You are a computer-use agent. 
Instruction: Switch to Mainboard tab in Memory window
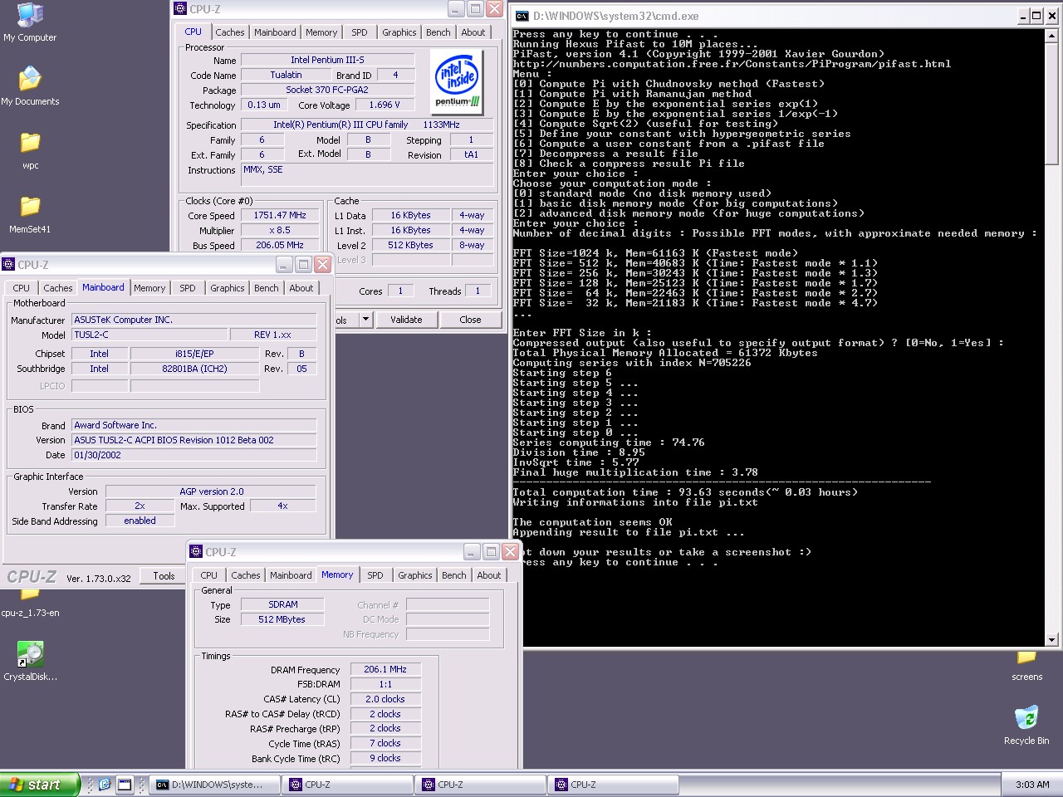click(291, 575)
